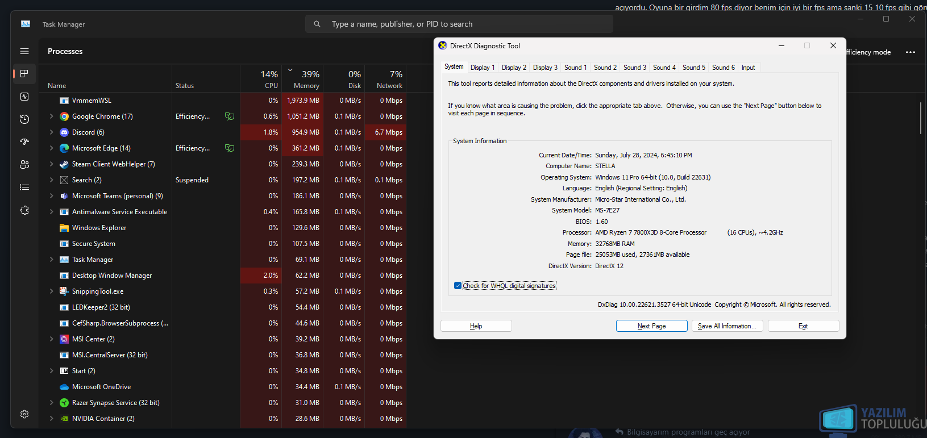
Task: Expand the Task Manager process group
Action: point(51,260)
